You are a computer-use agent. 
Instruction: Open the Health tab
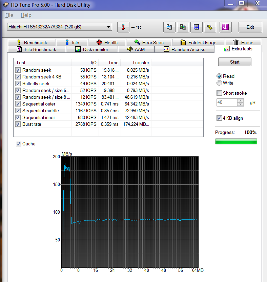107,43
